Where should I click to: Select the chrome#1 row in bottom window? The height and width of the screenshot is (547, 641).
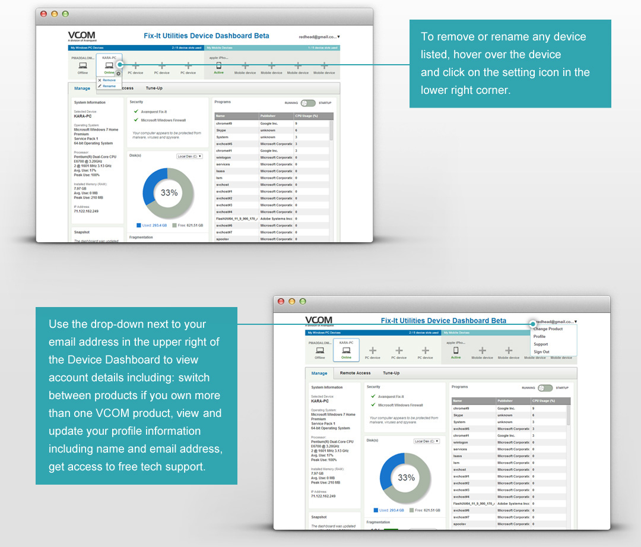[x=509, y=435]
